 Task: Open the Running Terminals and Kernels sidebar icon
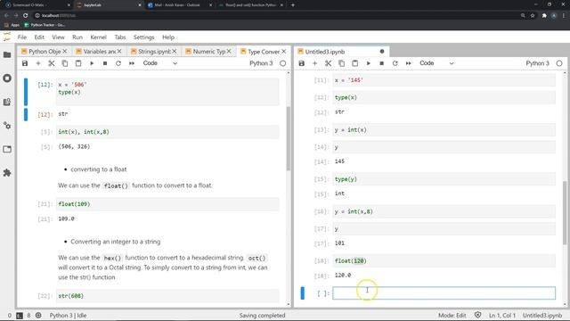7,78
